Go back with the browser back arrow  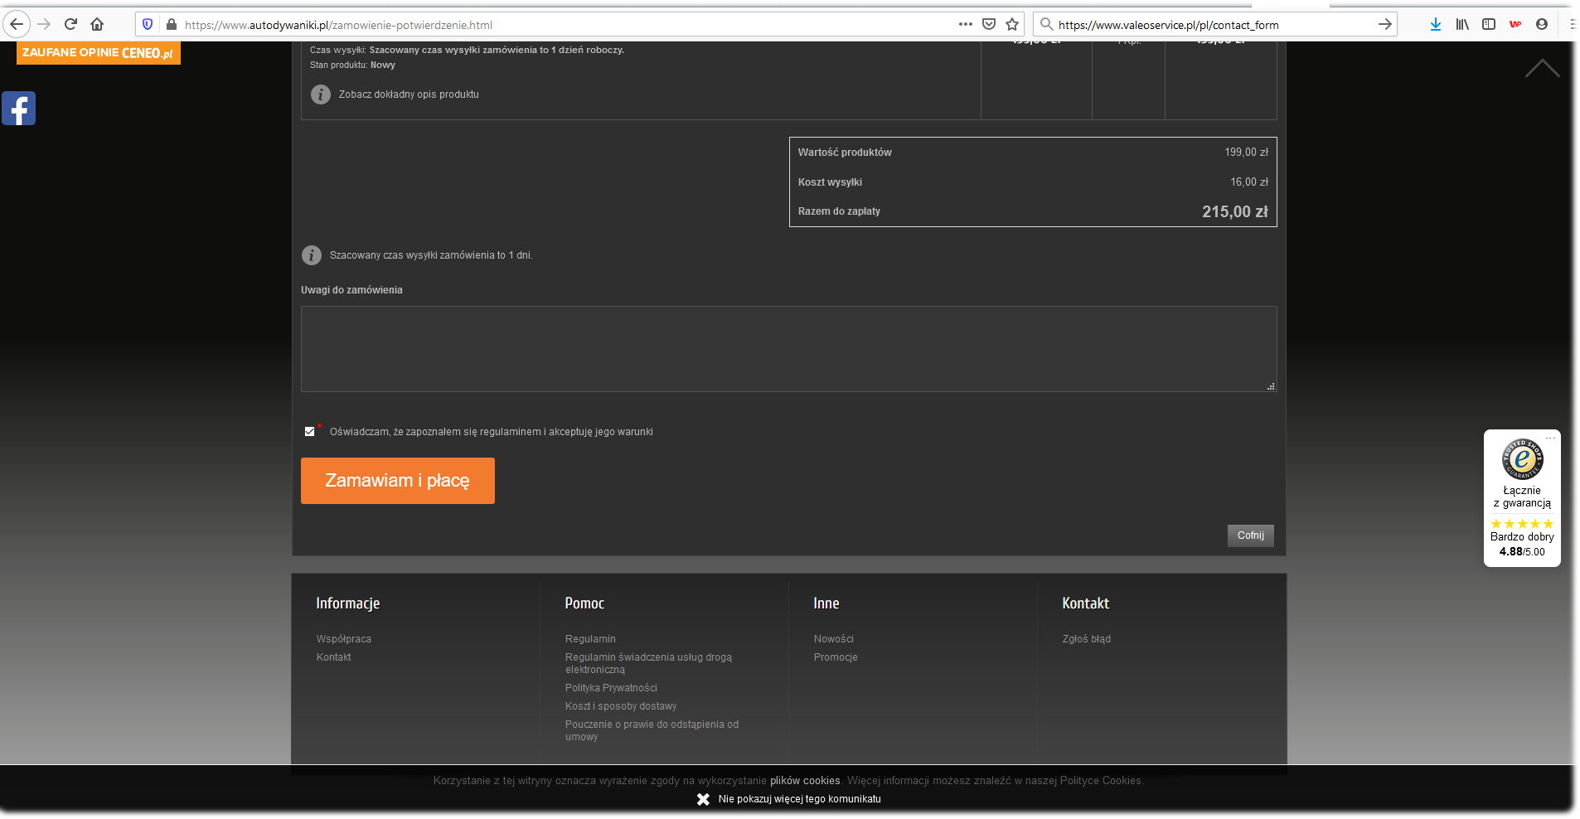tap(17, 24)
